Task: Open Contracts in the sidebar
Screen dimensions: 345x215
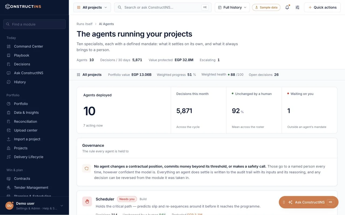Action: (34, 179)
